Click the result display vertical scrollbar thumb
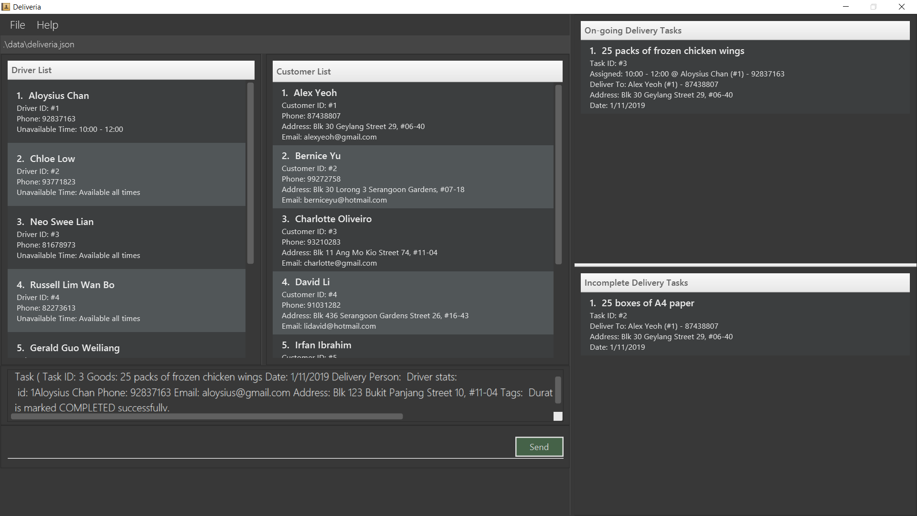The width and height of the screenshot is (917, 516). [558, 389]
